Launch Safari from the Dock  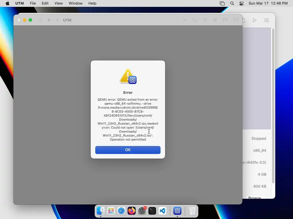pos(121,211)
